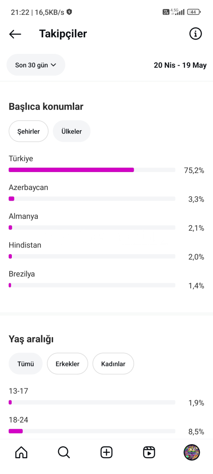Click the chevron next to Son 30 gün
213x474 pixels.
53,65
